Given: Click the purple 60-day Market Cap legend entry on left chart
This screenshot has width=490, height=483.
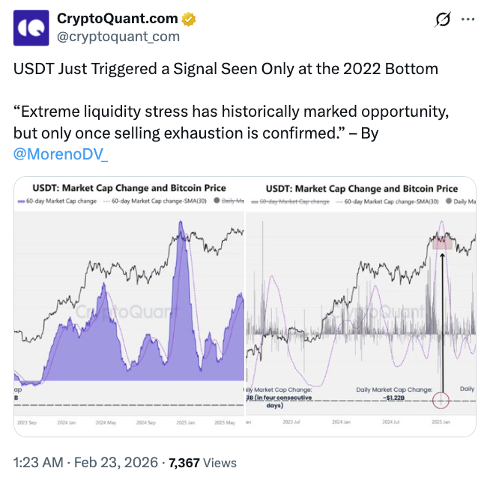Looking at the screenshot, I should (x=57, y=202).
